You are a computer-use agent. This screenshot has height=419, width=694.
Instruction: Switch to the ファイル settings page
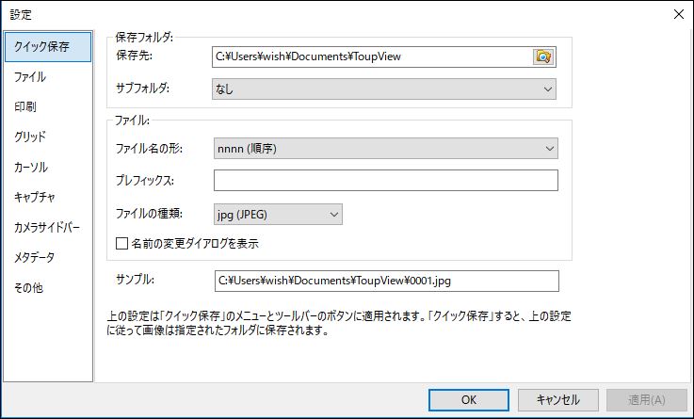click(x=30, y=77)
